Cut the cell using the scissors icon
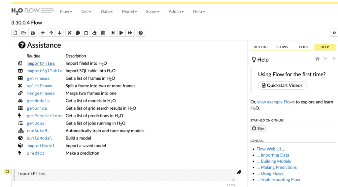 (69, 33)
